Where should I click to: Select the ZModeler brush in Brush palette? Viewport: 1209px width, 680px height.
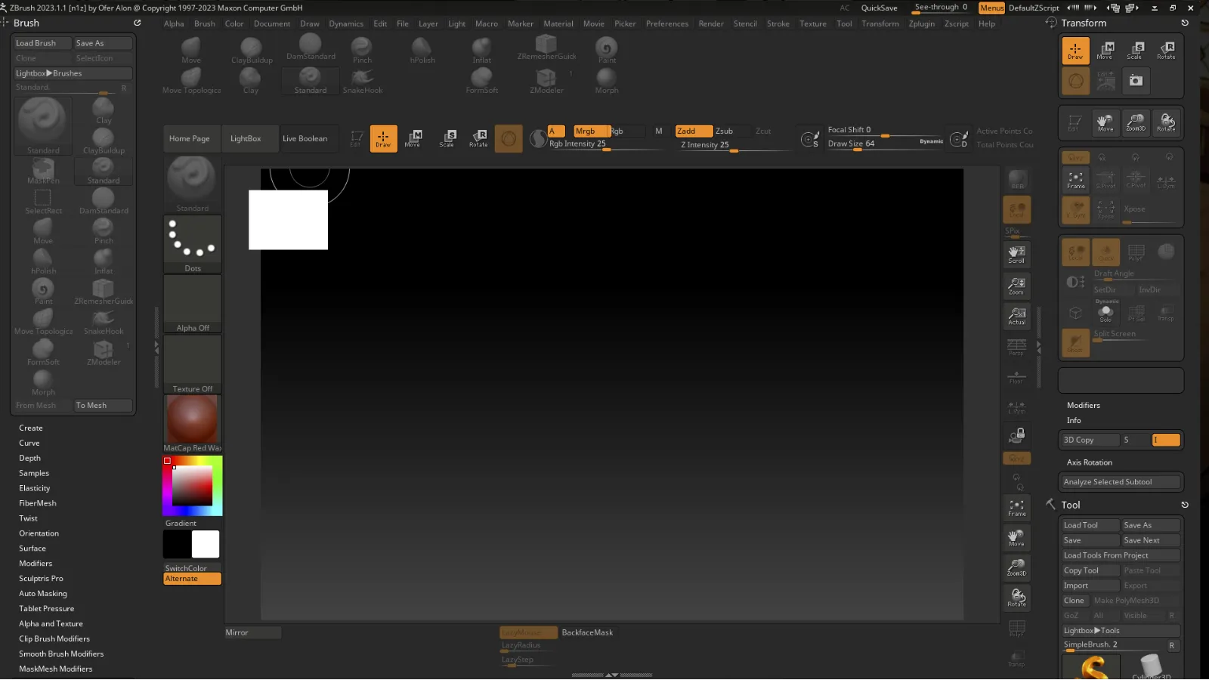pos(104,352)
